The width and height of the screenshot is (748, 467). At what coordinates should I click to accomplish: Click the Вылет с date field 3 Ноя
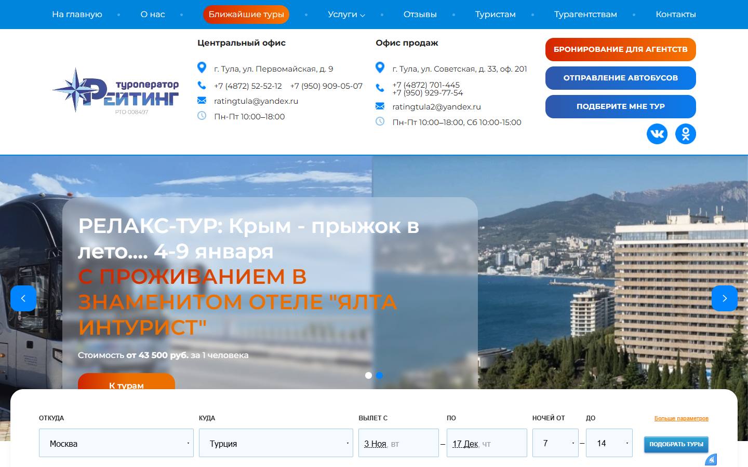coord(398,443)
